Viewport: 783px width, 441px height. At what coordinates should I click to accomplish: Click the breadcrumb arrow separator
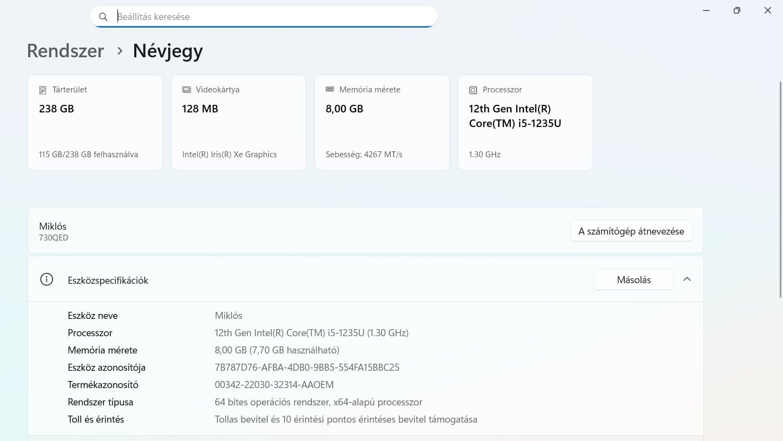click(120, 51)
